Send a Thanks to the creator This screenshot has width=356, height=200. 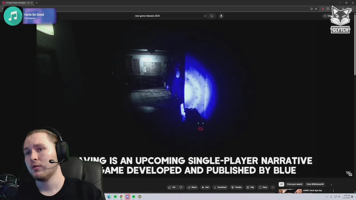point(236,187)
